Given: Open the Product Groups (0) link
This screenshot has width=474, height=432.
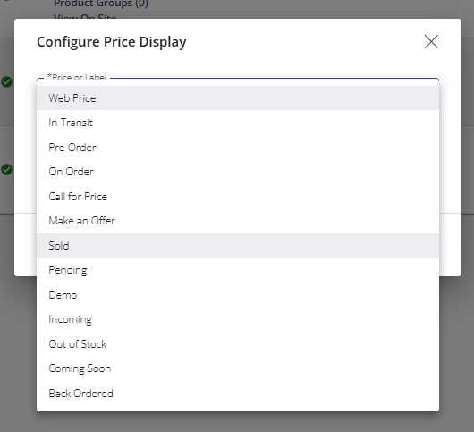Looking at the screenshot, I should 101,4.
